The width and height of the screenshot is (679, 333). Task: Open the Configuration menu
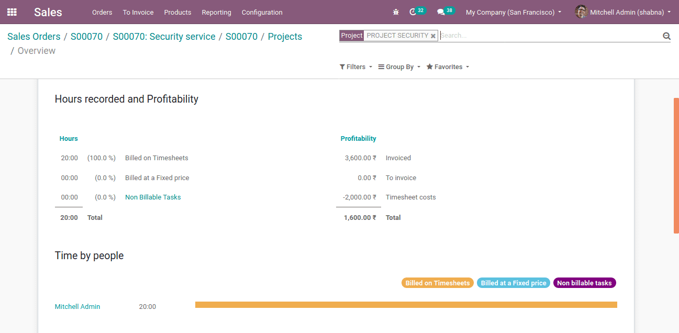tap(262, 12)
